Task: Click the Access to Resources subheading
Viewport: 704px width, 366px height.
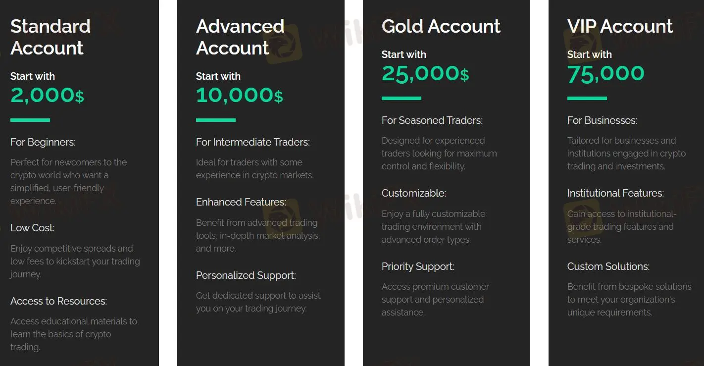Action: pos(58,301)
